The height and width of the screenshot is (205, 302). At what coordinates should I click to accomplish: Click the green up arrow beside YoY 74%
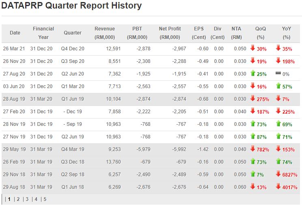[278, 162]
